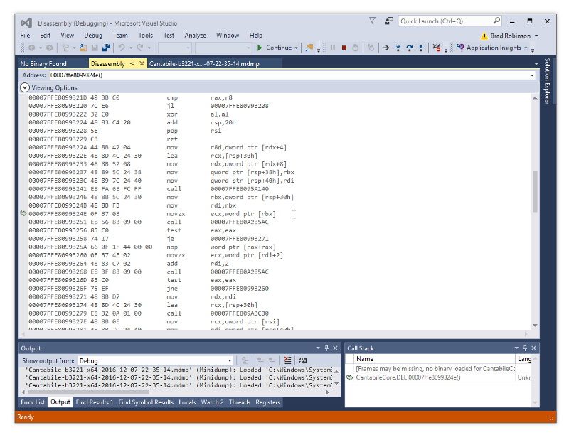
Task: Switch to the Locals tab
Action: [187, 402]
